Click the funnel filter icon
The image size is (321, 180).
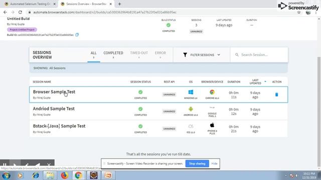click(x=185, y=54)
